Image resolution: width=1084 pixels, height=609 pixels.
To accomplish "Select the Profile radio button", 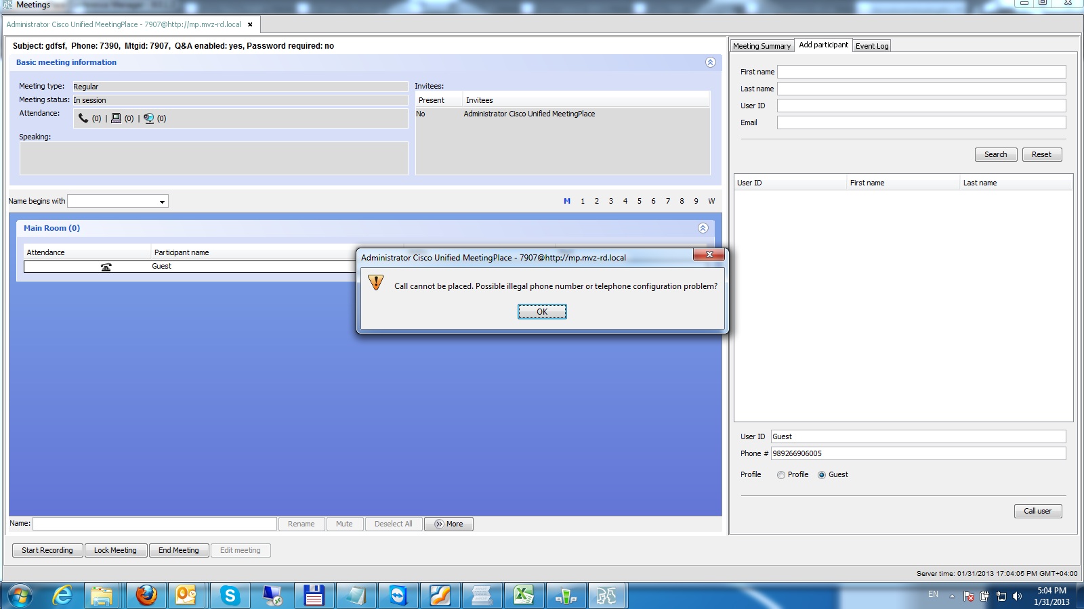I will (x=781, y=475).
